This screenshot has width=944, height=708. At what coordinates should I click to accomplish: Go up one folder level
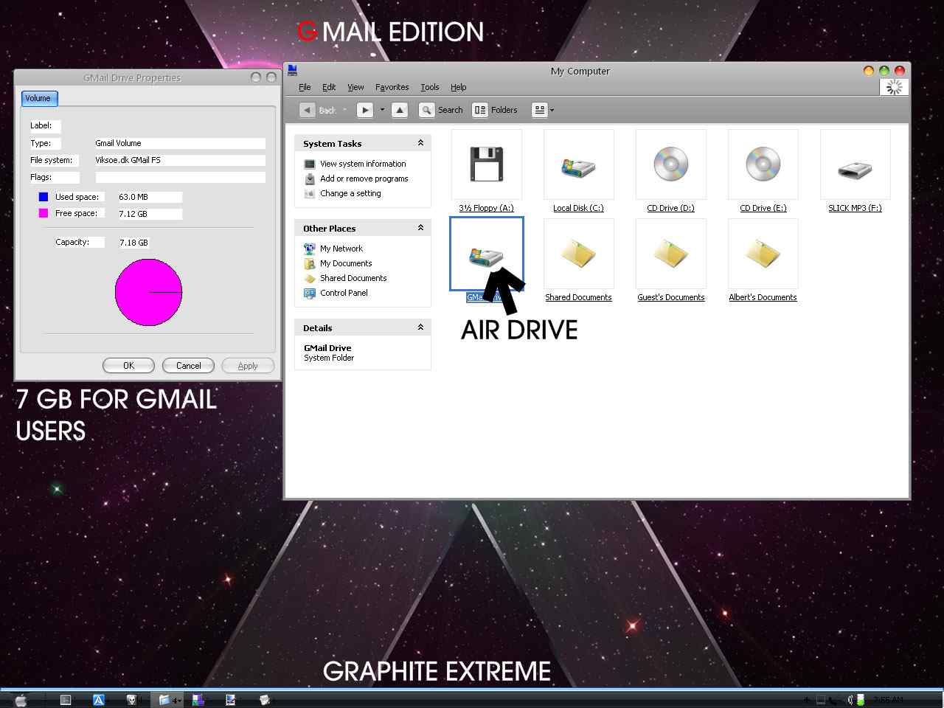coord(400,110)
